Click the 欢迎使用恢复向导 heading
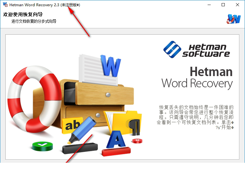Viewport: 245px width, 169px height. 23,14
